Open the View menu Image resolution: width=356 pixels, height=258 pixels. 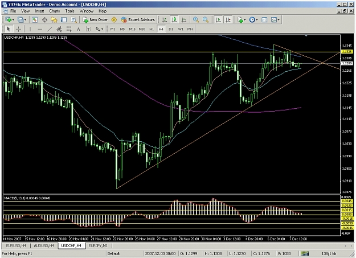pyautogui.click(x=26, y=11)
